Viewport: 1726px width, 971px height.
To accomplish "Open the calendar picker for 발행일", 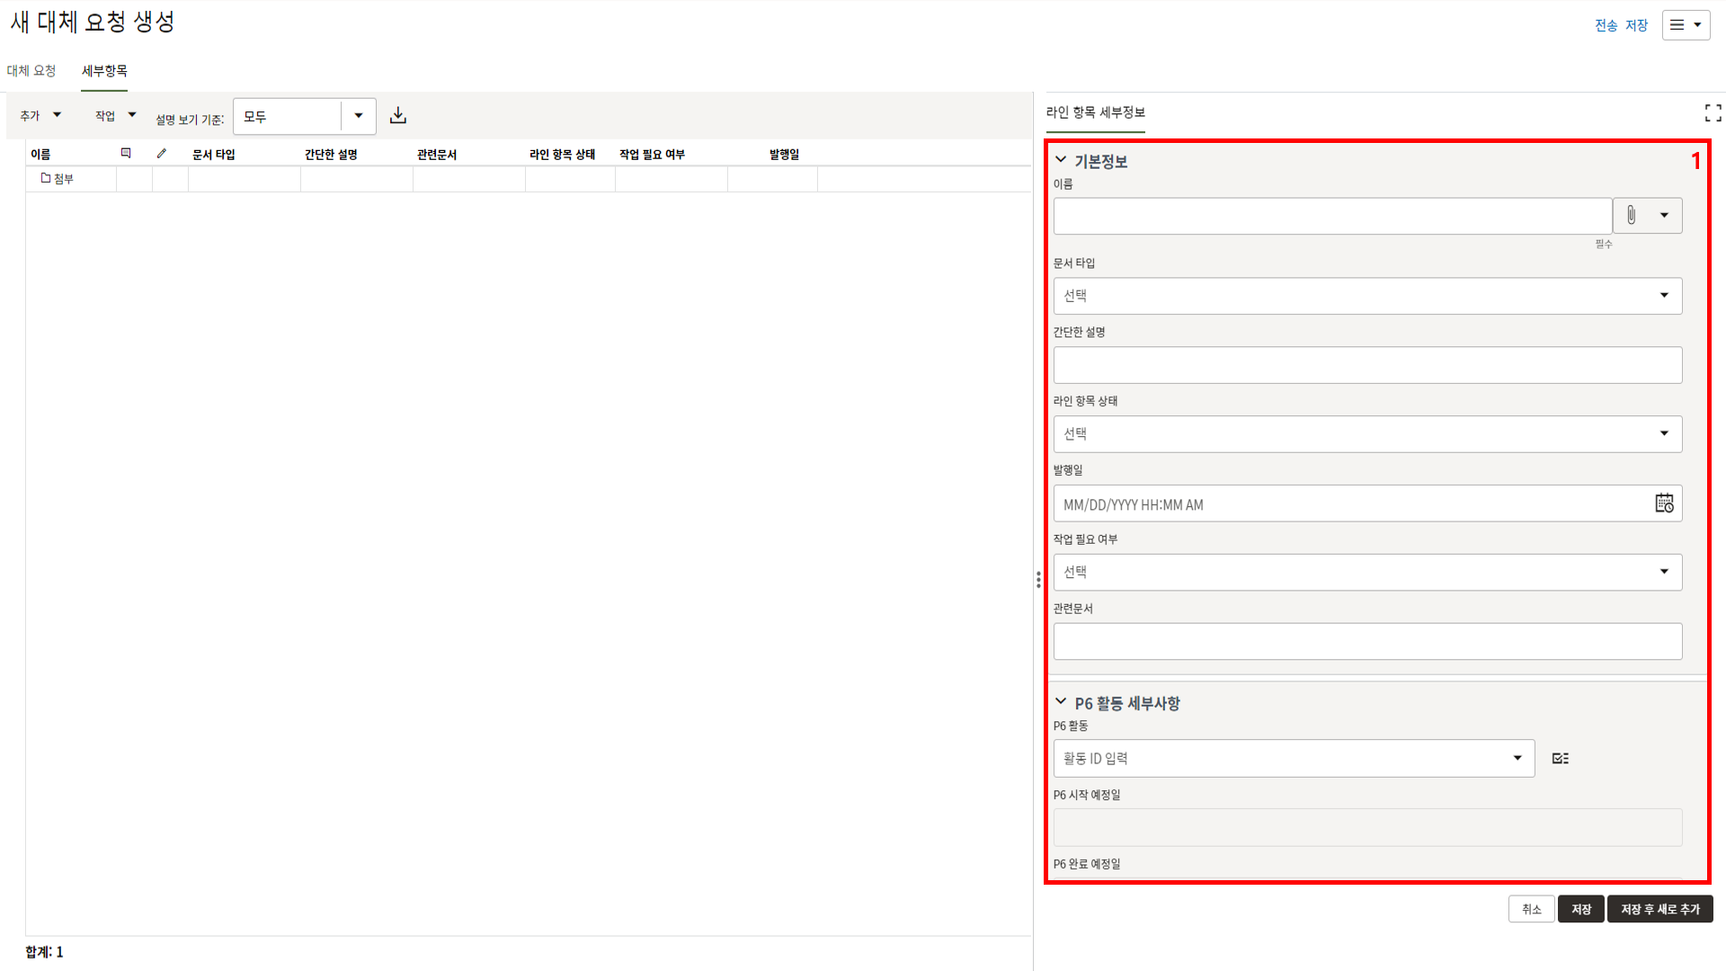I will point(1664,503).
